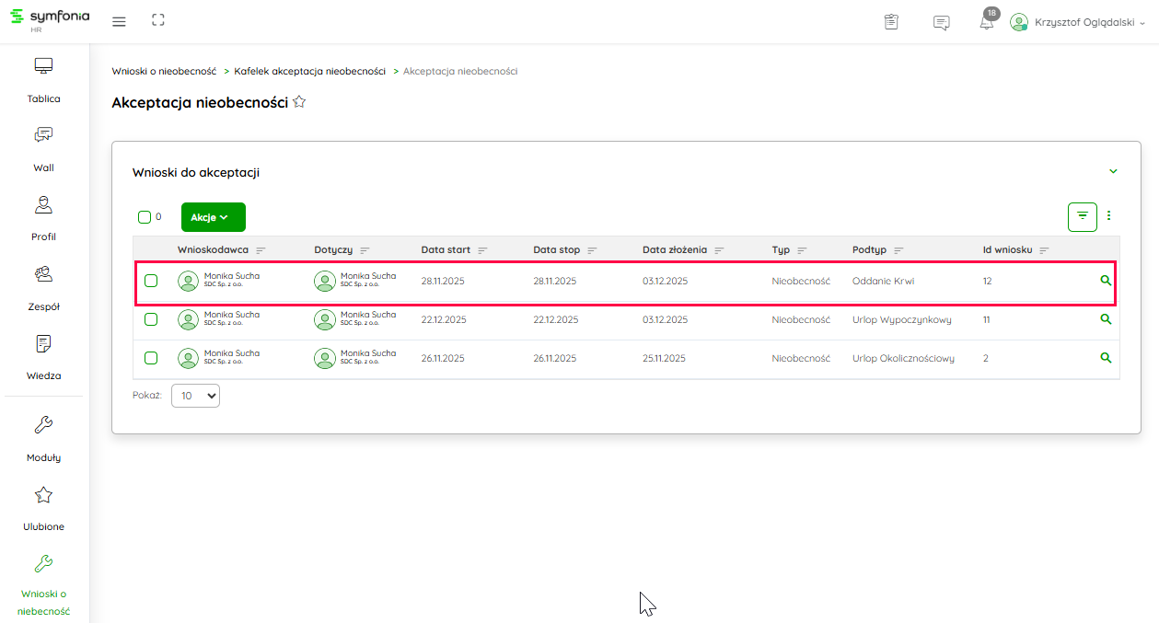Screen dimensions: 1159x623
Task: Toggle fullscreen mode icon
Action: pos(158,20)
